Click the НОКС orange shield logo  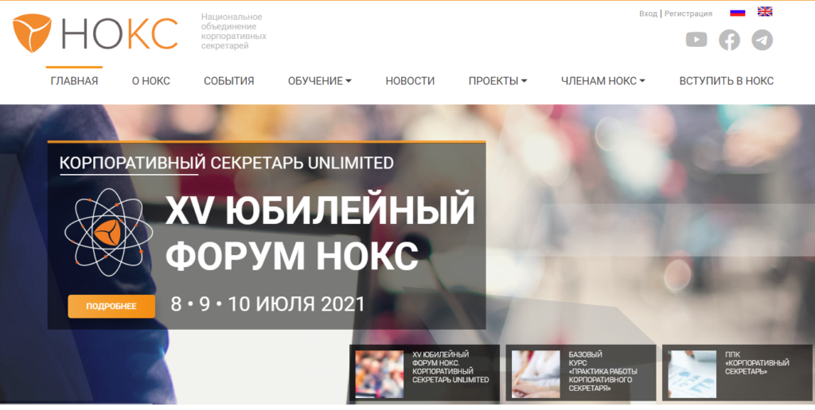[32, 33]
